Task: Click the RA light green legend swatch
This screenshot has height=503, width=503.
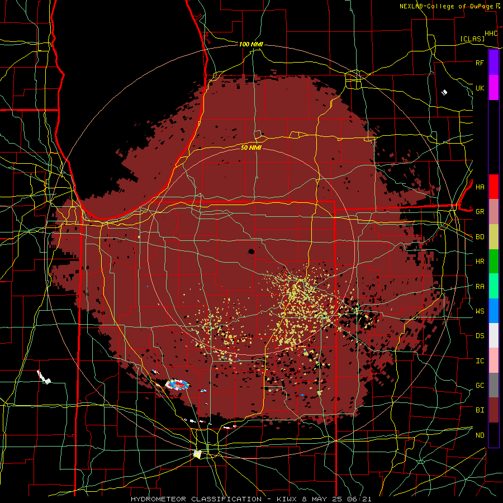Action: click(x=493, y=286)
